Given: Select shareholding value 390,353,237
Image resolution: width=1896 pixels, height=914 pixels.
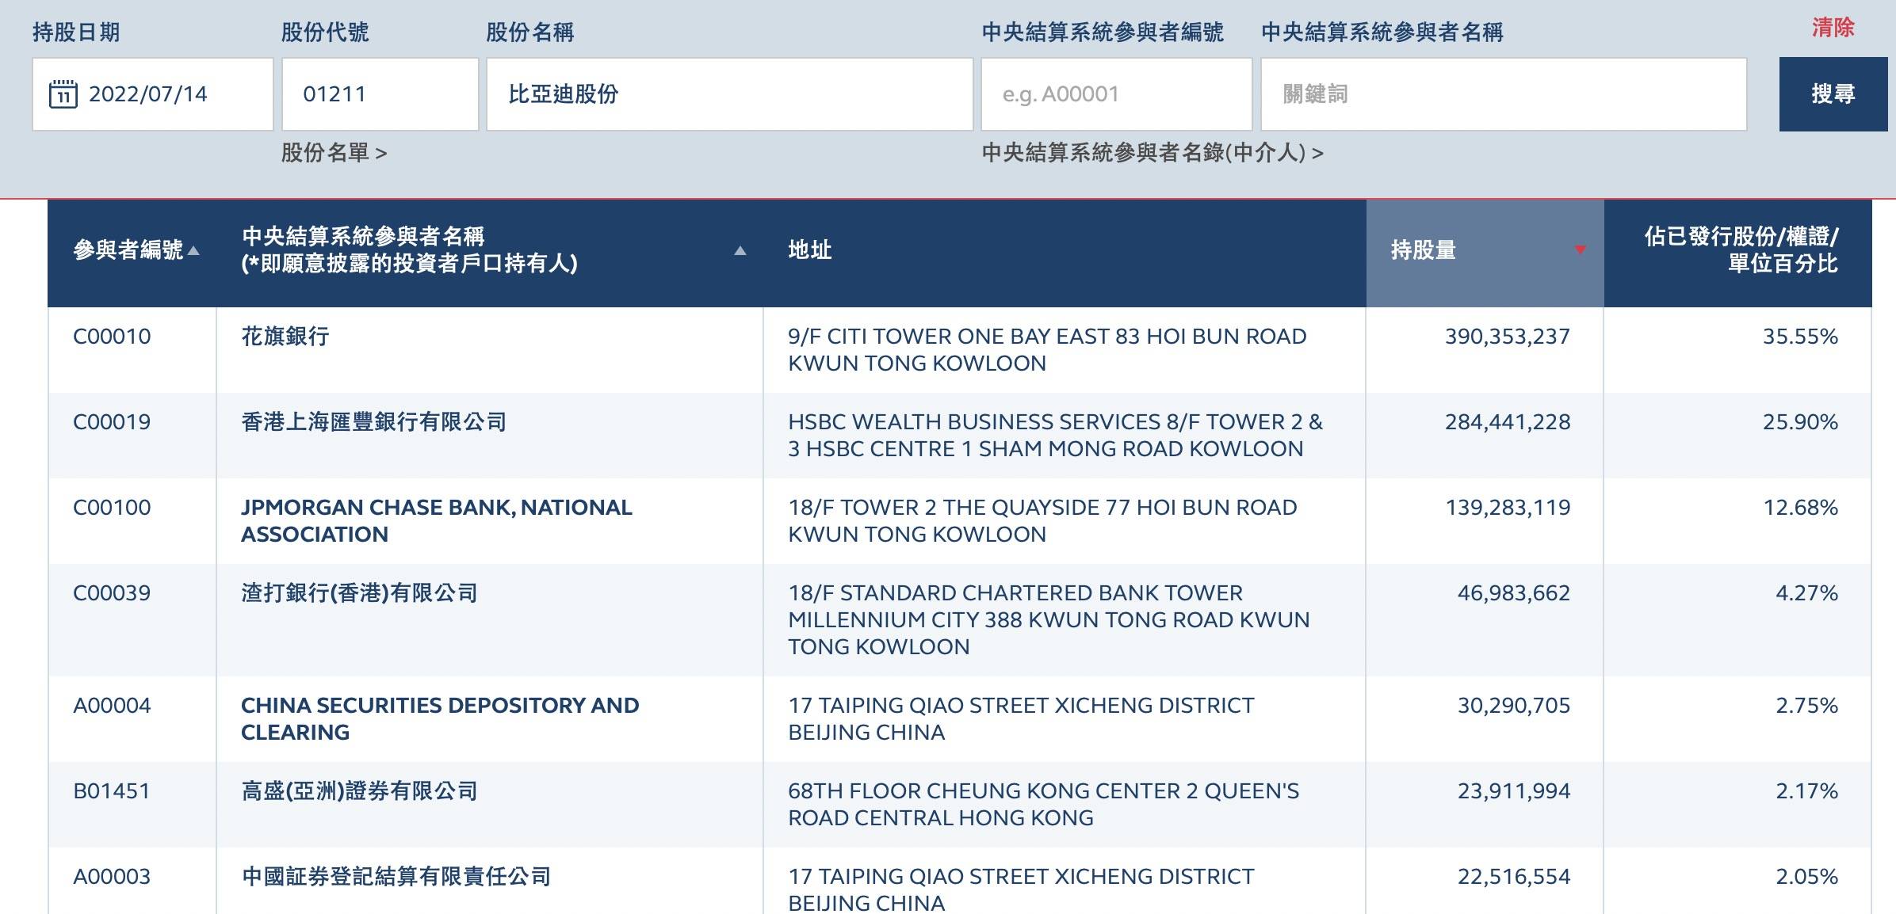Looking at the screenshot, I should pos(1507,337).
